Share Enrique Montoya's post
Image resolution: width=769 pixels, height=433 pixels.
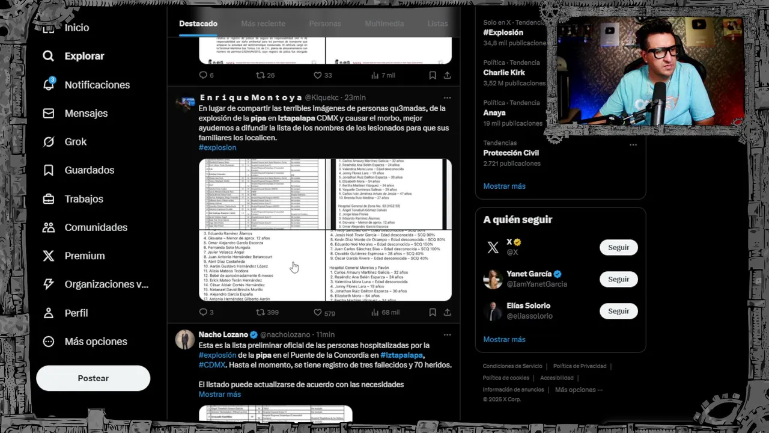coord(448,312)
